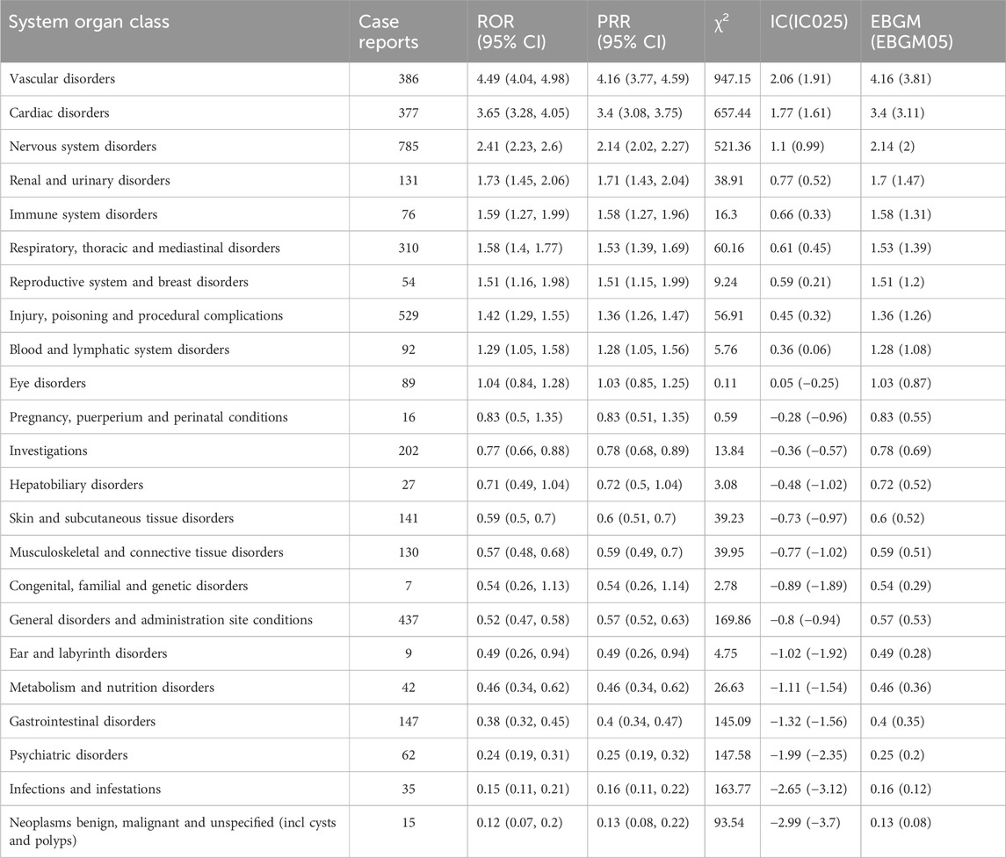The image size is (1006, 858).
Task: Select the 'Infections and infestations' label
Action: (84, 790)
